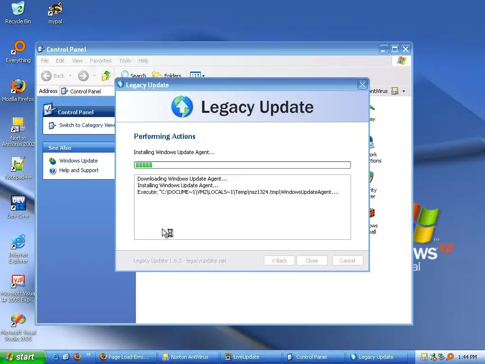Viewport: 485px width, 364px height.
Task: Click the second Quick Launch icon beside Internet Explorer
Action: point(66,357)
